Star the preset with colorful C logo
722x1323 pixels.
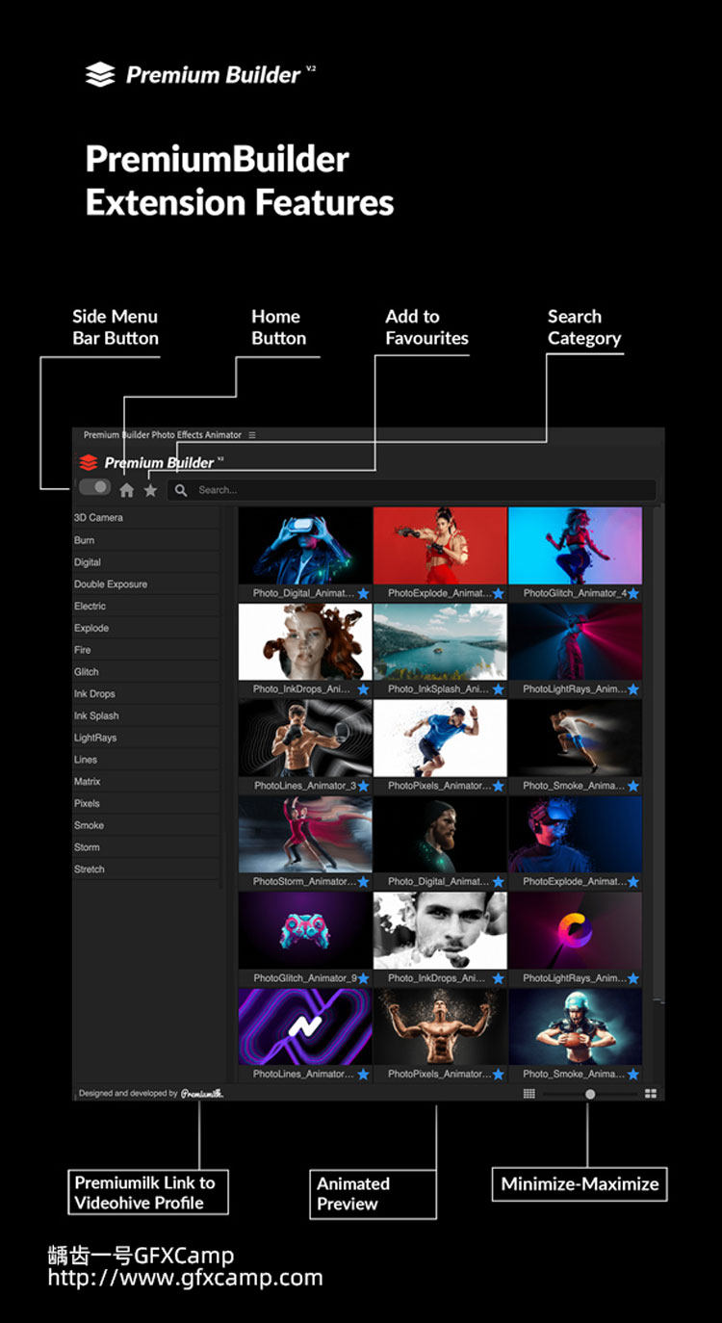point(633,978)
